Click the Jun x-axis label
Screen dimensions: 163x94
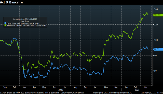(x=54, y=87)
